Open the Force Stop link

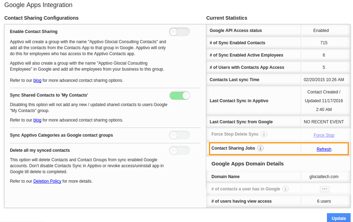click(x=324, y=135)
